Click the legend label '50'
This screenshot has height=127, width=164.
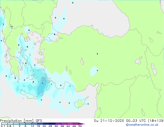click(x=80, y=126)
